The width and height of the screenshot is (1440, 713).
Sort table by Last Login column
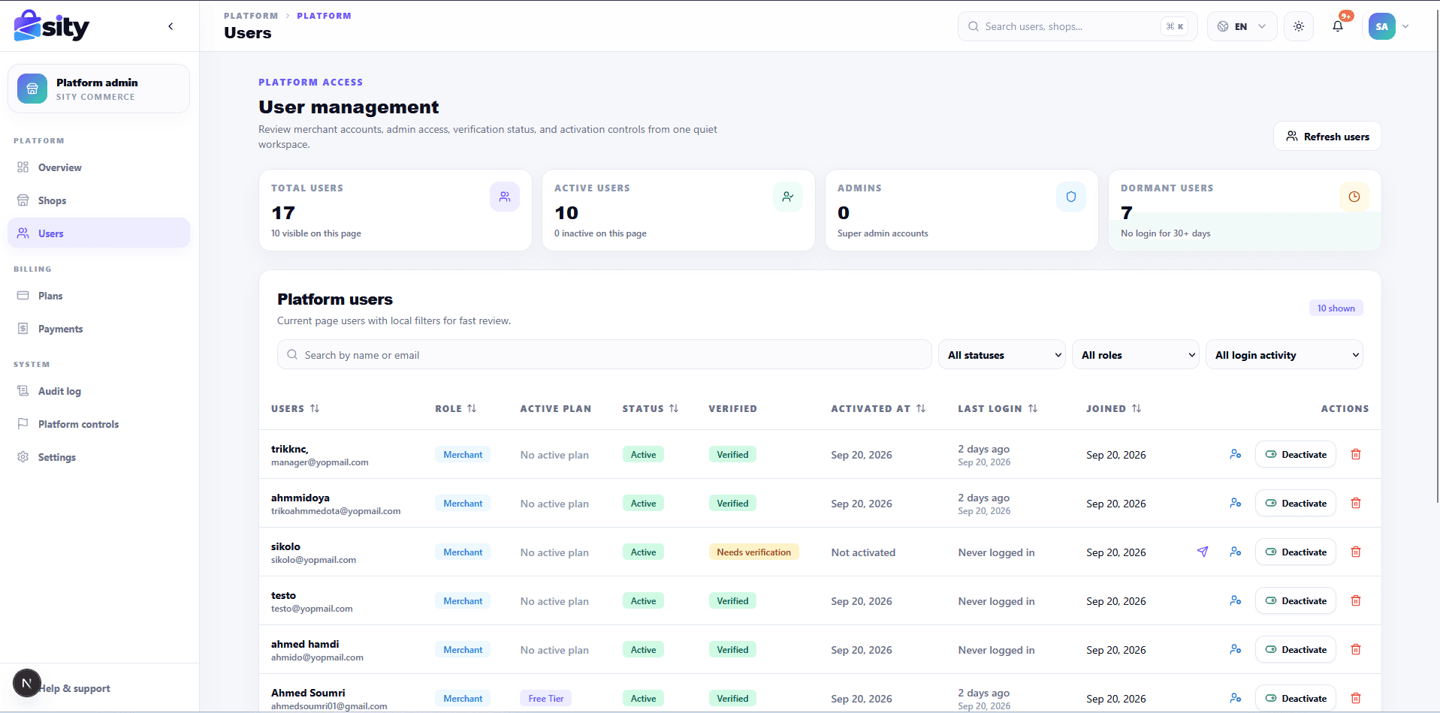click(998, 408)
